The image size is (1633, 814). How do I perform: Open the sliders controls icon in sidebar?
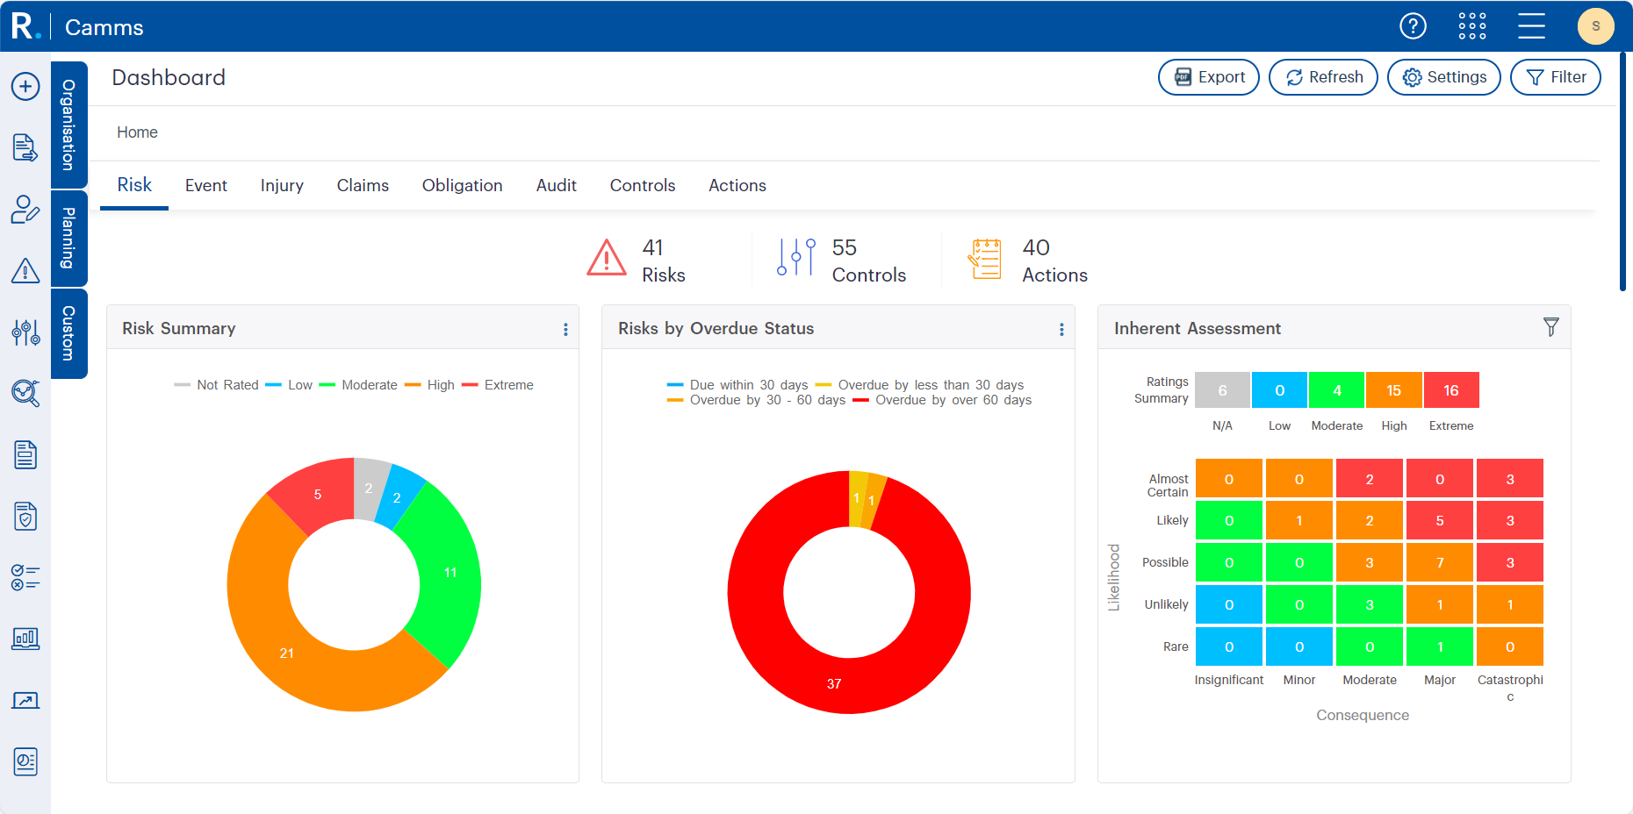point(25,332)
